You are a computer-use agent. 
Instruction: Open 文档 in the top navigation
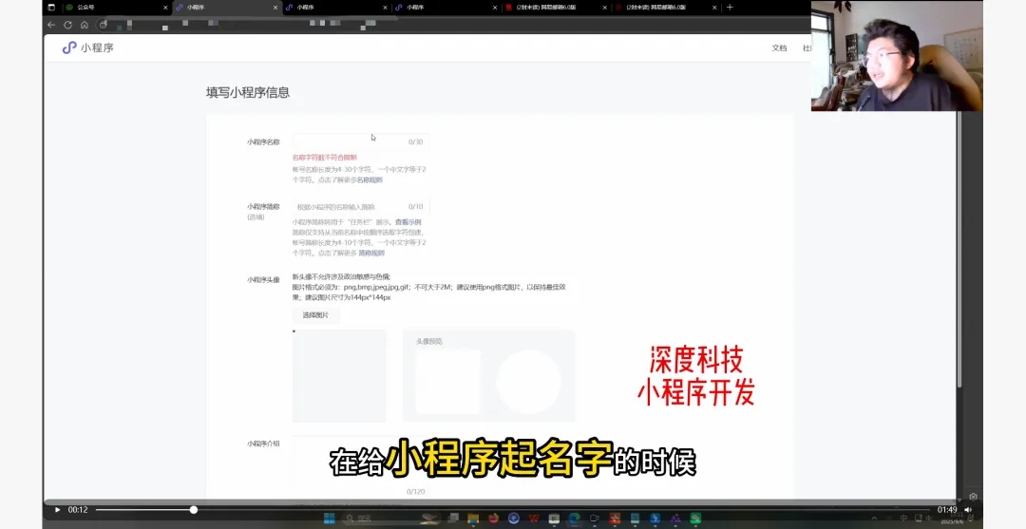coord(779,47)
